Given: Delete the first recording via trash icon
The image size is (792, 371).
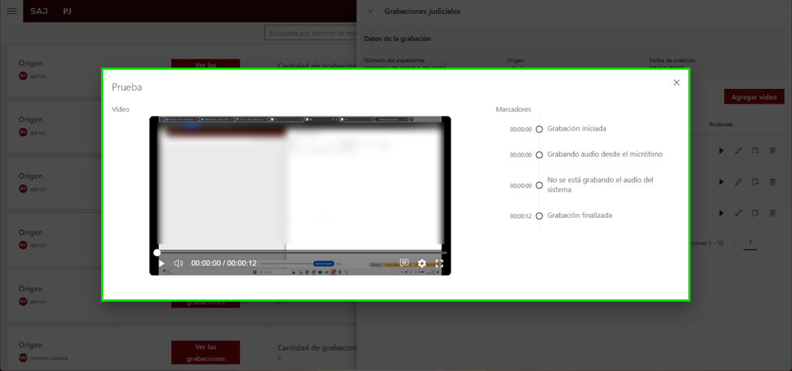Looking at the screenshot, I should pos(772,151).
